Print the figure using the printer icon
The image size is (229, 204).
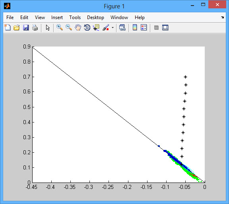35,27
